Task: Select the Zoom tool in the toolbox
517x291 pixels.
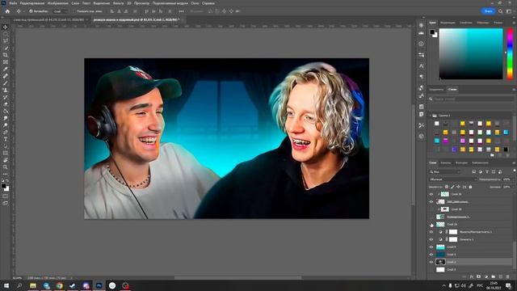Action: coord(6,167)
